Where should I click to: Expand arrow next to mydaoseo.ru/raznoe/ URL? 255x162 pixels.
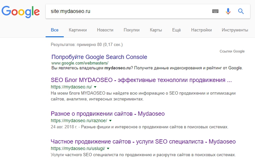pos(110,121)
